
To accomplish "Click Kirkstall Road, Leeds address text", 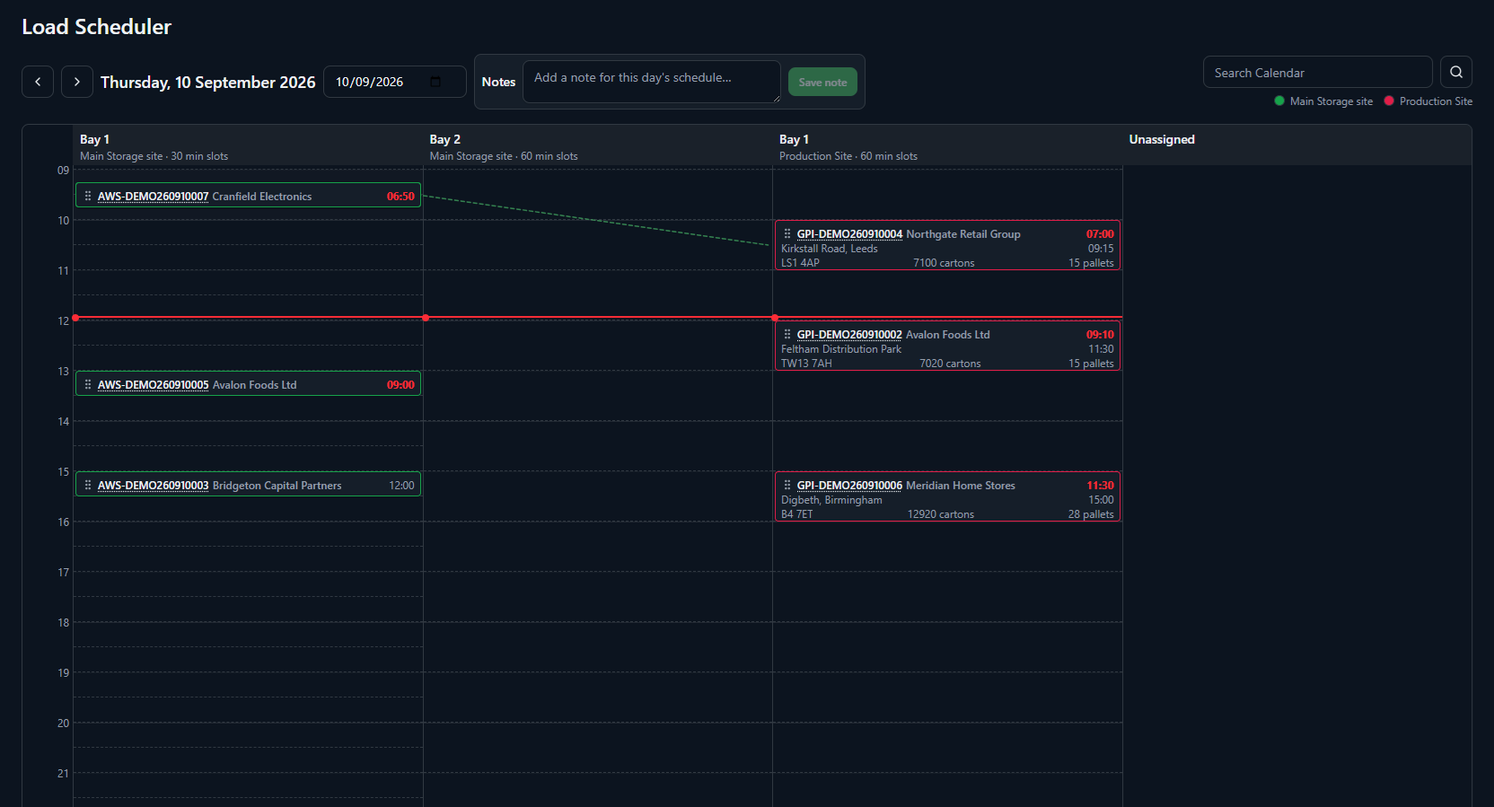I will 830,249.
